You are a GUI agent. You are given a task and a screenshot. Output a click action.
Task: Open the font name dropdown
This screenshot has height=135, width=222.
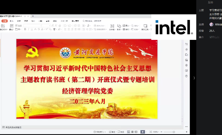(x=32, y=26)
